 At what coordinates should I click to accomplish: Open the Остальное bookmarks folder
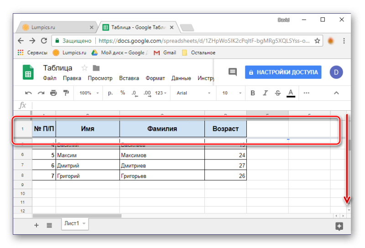199,52
